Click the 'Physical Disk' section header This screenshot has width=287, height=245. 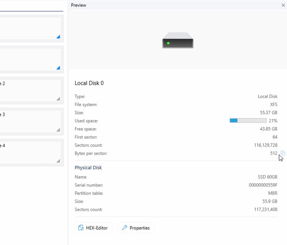click(x=88, y=168)
